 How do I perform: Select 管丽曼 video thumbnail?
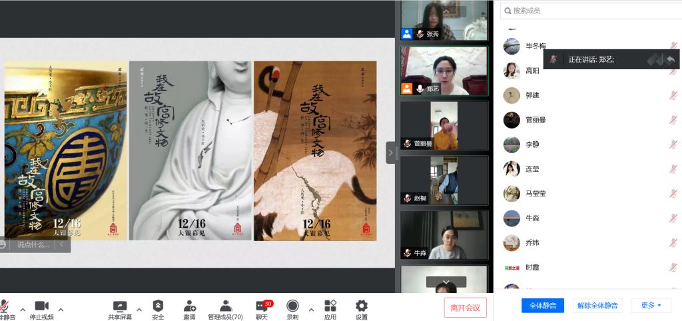[444, 126]
